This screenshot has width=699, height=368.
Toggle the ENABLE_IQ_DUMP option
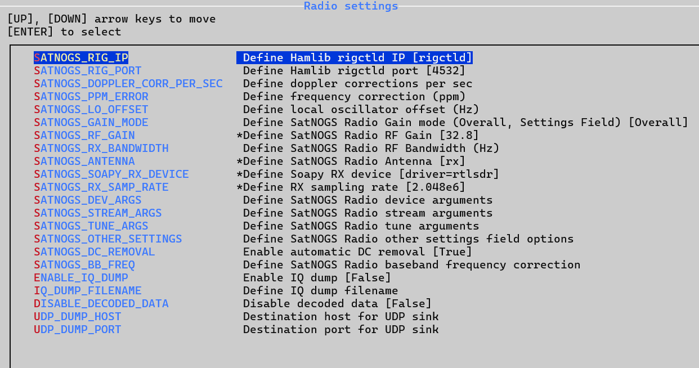tap(81, 278)
